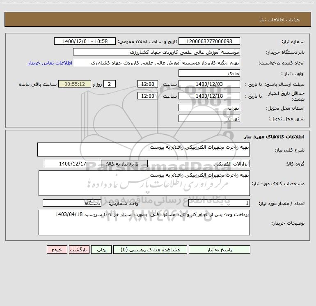Click the 'ایجاد کننده درخواست:' label
Screen dimensions: 316x306
tap(282, 63)
